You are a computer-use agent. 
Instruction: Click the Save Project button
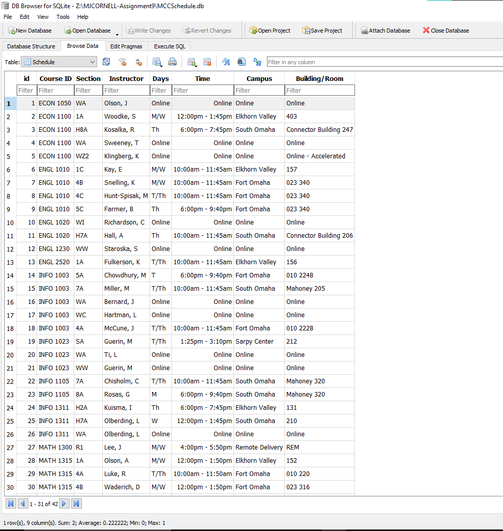(322, 31)
